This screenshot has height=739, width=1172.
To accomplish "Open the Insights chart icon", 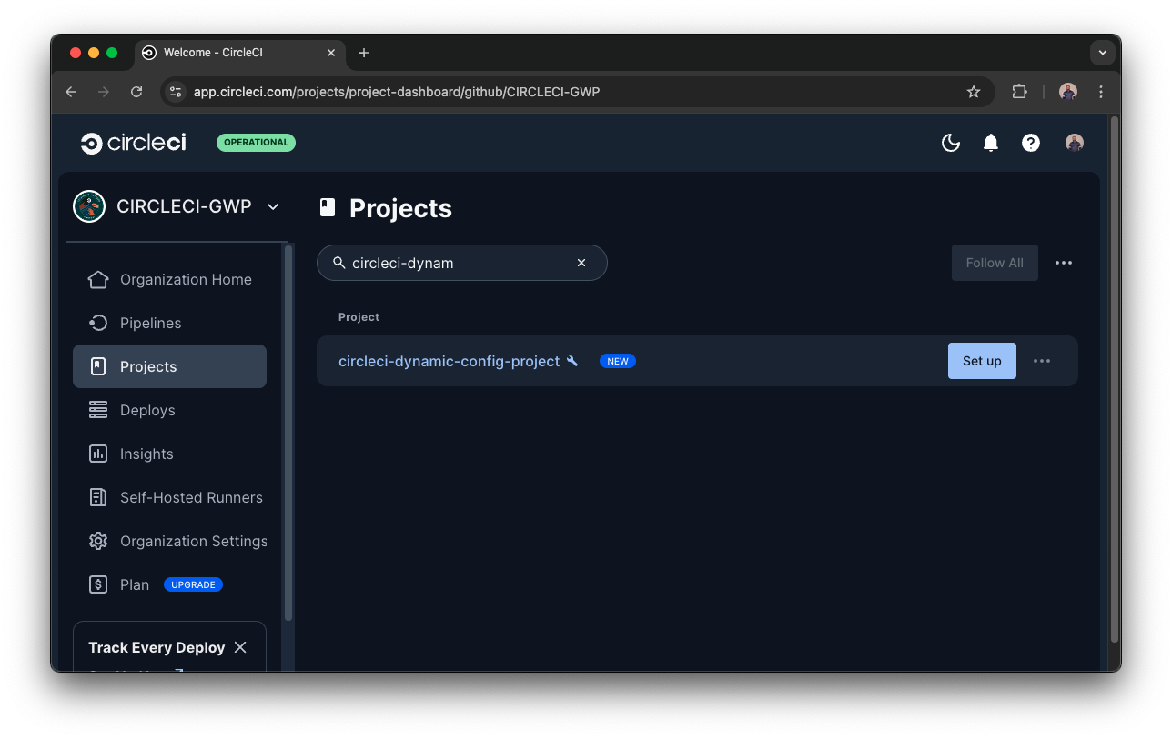I will tap(97, 454).
